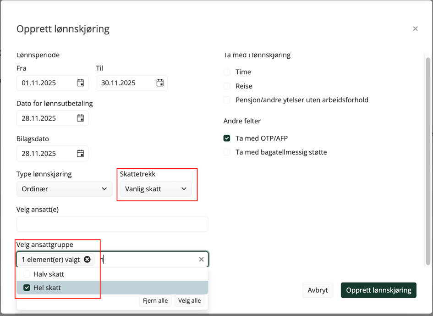Open calendar for Dato for lønnsutbetaling

point(80,118)
